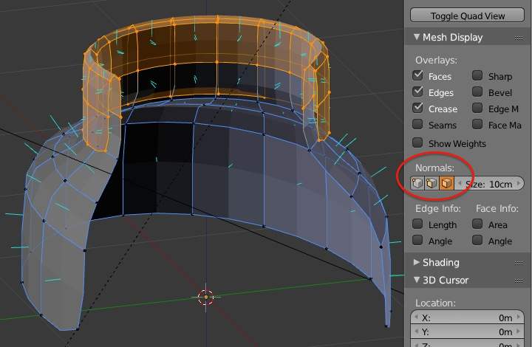Image resolution: width=532 pixels, height=347 pixels.
Task: Click the normals Size 10cm field
Action: click(489, 184)
